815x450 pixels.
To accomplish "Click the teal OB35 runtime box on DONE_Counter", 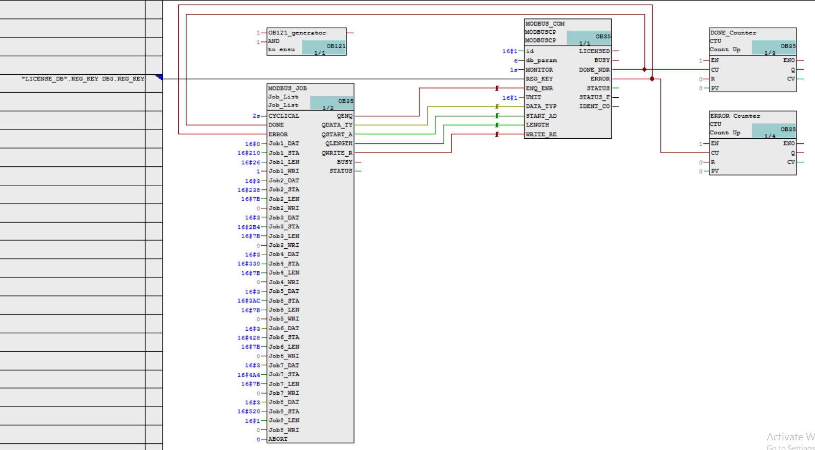I will click(774, 48).
